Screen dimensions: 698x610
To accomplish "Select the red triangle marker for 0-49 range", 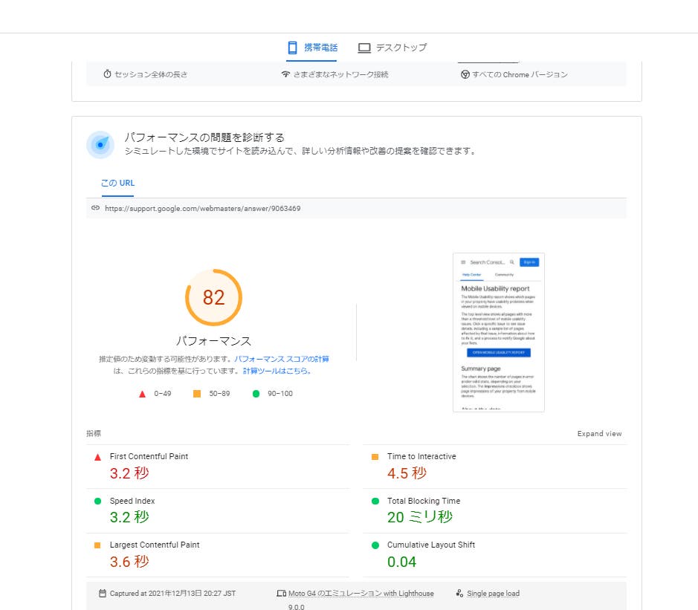I will 142,394.
